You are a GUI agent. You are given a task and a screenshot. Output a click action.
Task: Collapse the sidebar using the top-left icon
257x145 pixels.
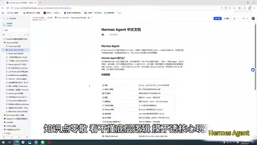[x=4, y=19]
